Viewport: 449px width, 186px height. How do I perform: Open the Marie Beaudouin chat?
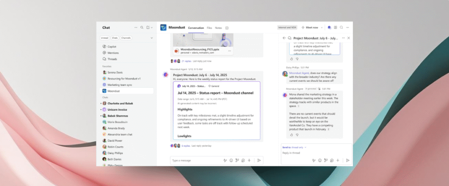pos(127,122)
